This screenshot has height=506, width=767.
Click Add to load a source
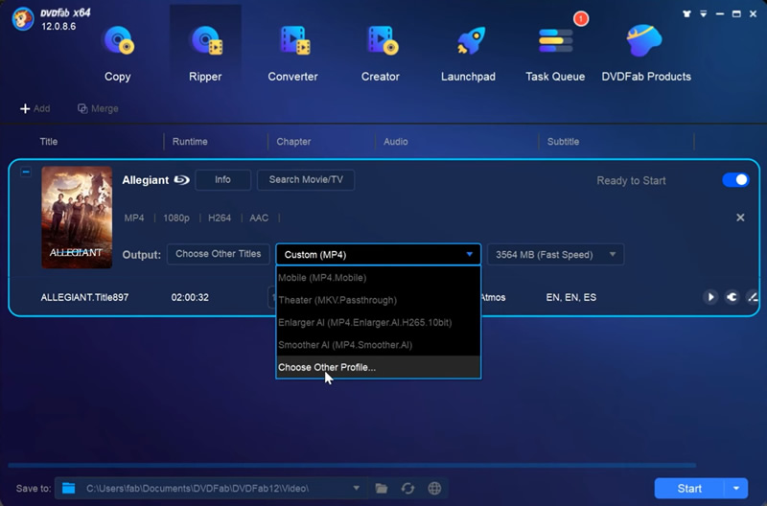35,108
